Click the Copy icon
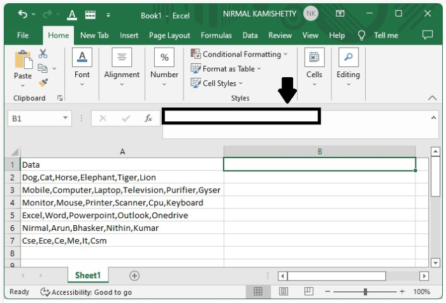 [x=43, y=68]
